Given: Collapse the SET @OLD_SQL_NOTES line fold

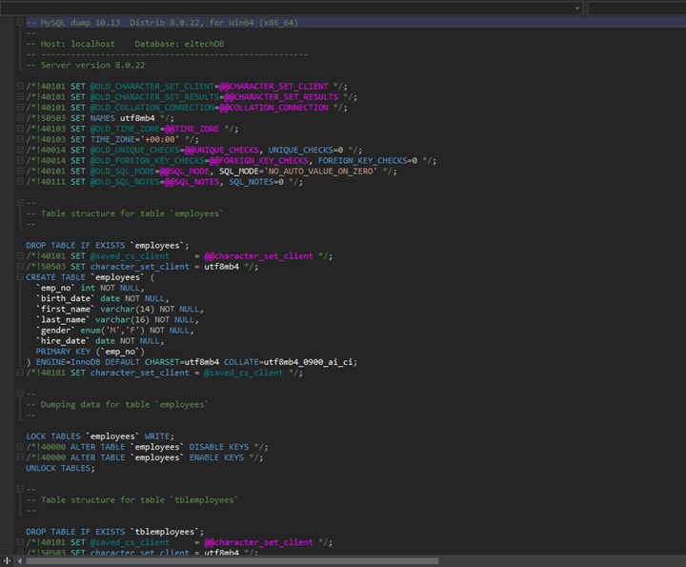Looking at the screenshot, I should (x=20, y=182).
